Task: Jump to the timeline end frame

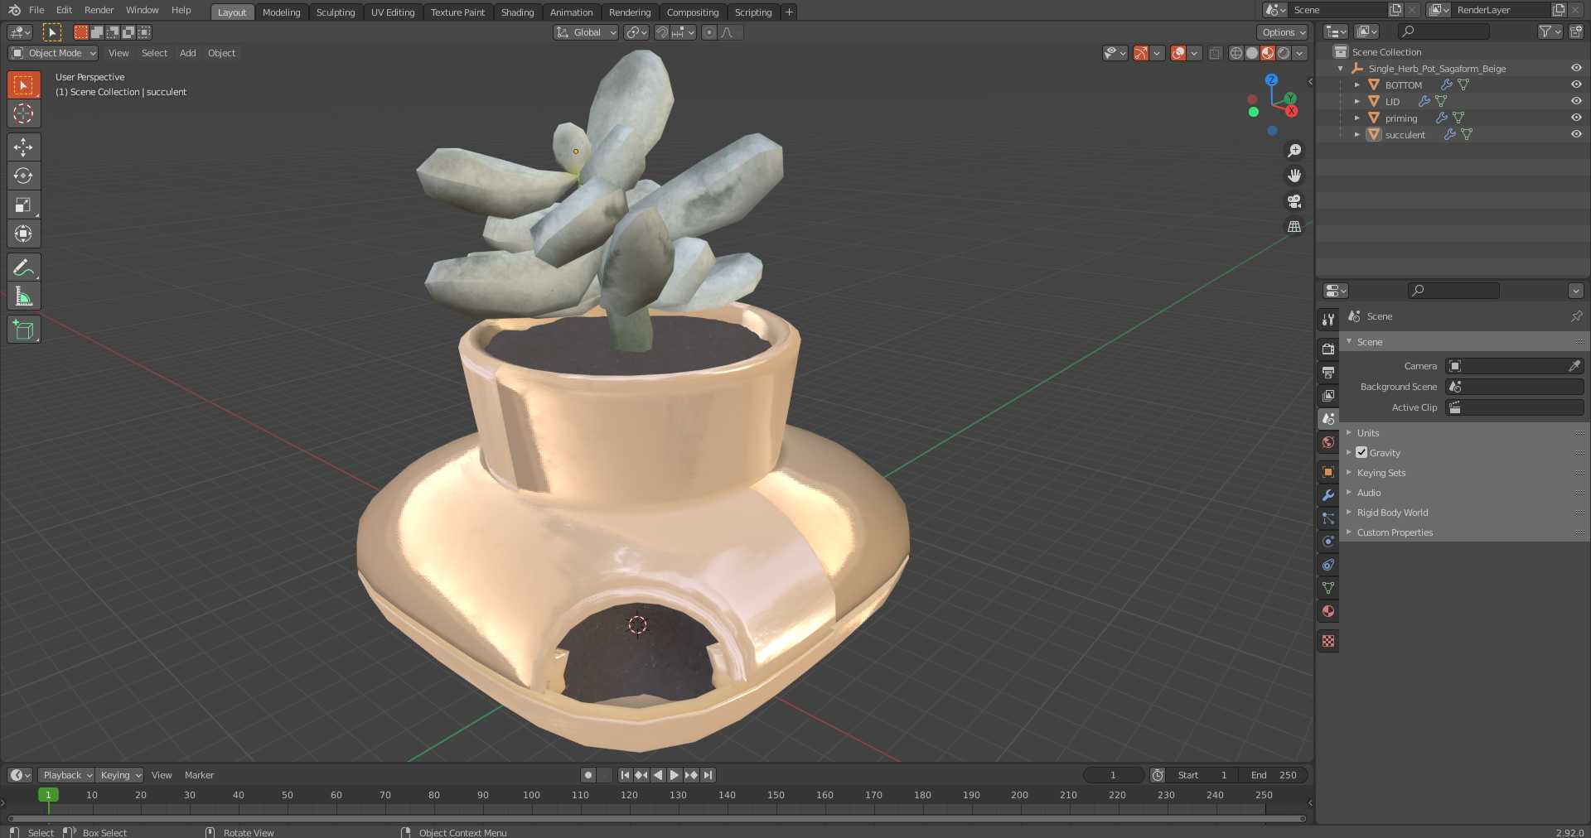Action: [x=708, y=775]
